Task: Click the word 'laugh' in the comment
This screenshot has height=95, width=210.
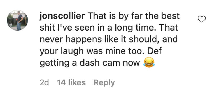Action: tap(72, 51)
